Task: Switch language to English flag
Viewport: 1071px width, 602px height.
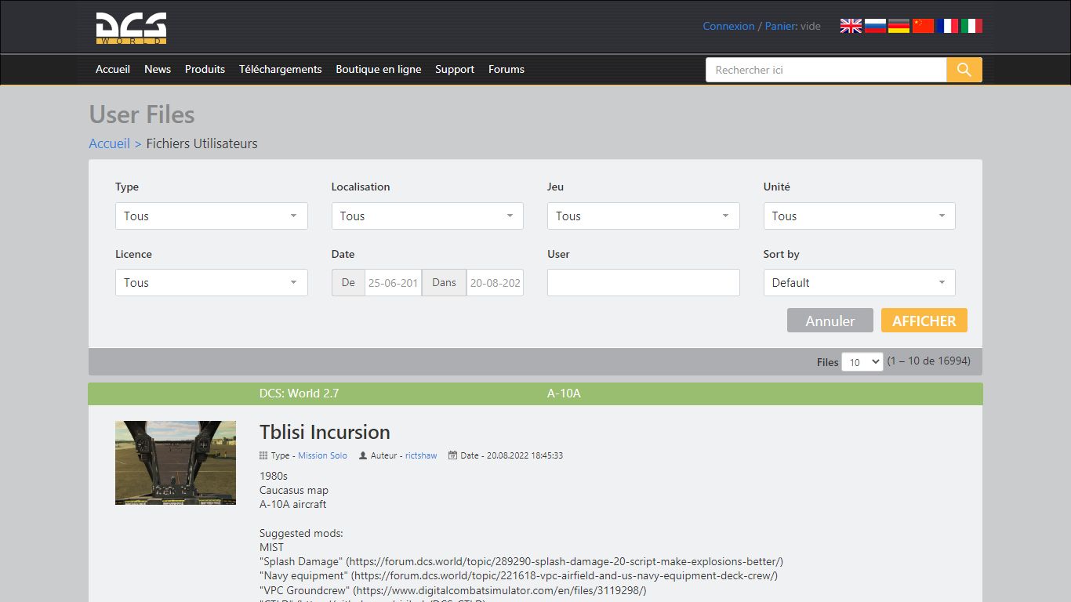Action: coord(851,26)
